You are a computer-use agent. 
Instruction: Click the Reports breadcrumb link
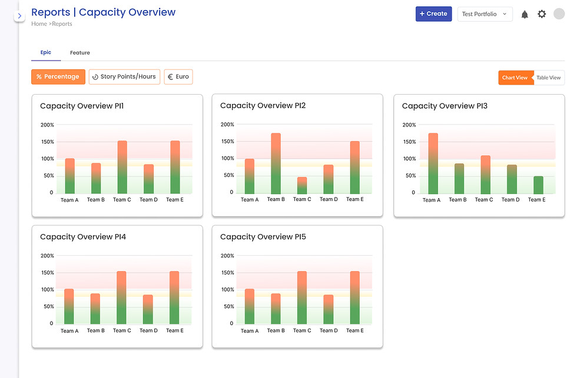tap(62, 24)
